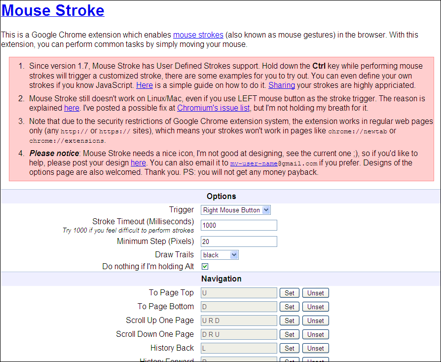Click Unset for To Page Top
441x362 pixels.
[x=316, y=293]
